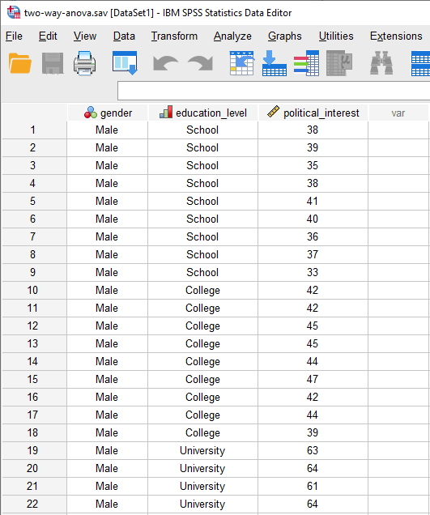Click the Insert cases icon
Screen dimensions: 430x515
(x=420, y=65)
